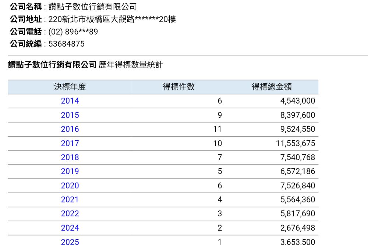Click the 得標件數 column header

tap(178, 87)
